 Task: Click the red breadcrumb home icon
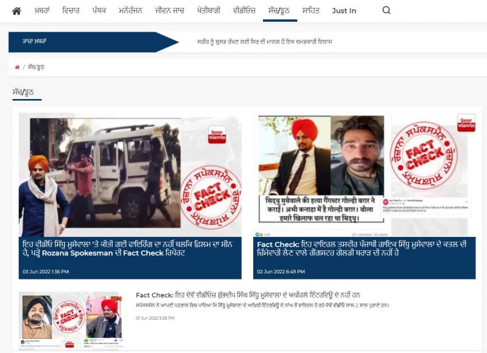click(x=17, y=67)
